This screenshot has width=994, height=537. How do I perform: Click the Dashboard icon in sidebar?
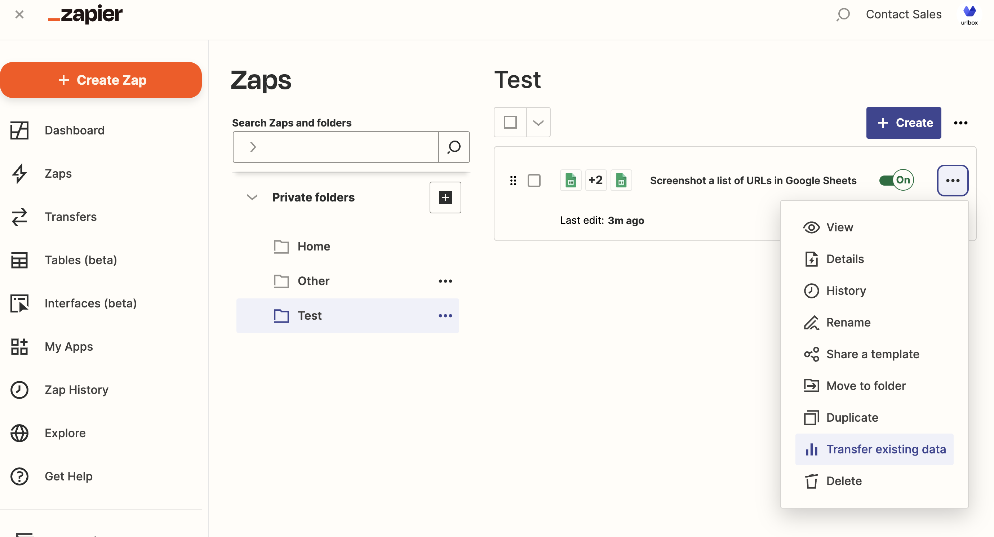click(19, 130)
